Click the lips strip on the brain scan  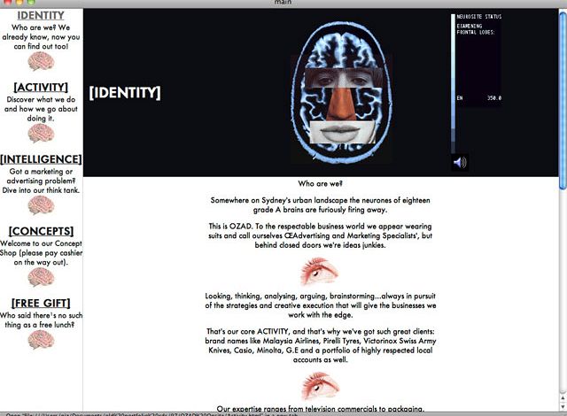(343, 132)
